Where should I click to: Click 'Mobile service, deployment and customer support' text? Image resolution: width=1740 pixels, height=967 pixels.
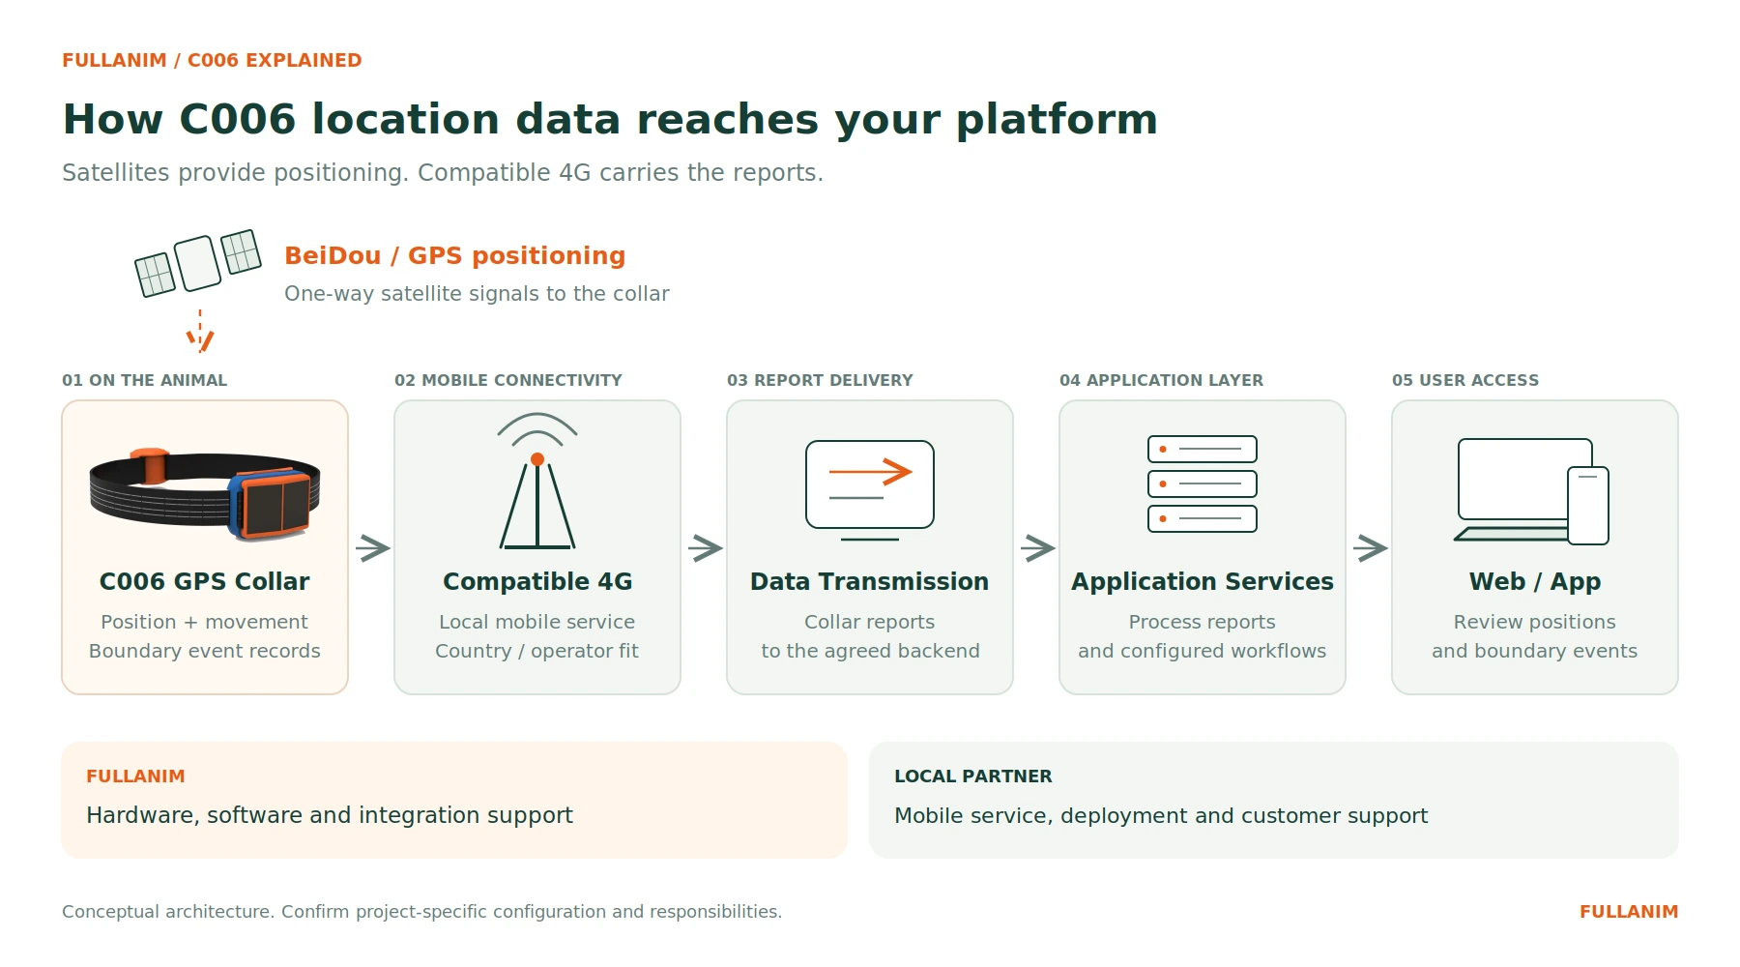pos(1161,815)
